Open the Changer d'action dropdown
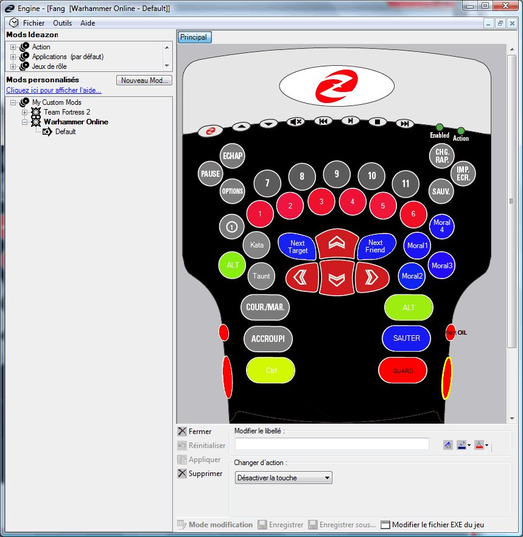The height and width of the screenshot is (537, 523). [x=284, y=478]
